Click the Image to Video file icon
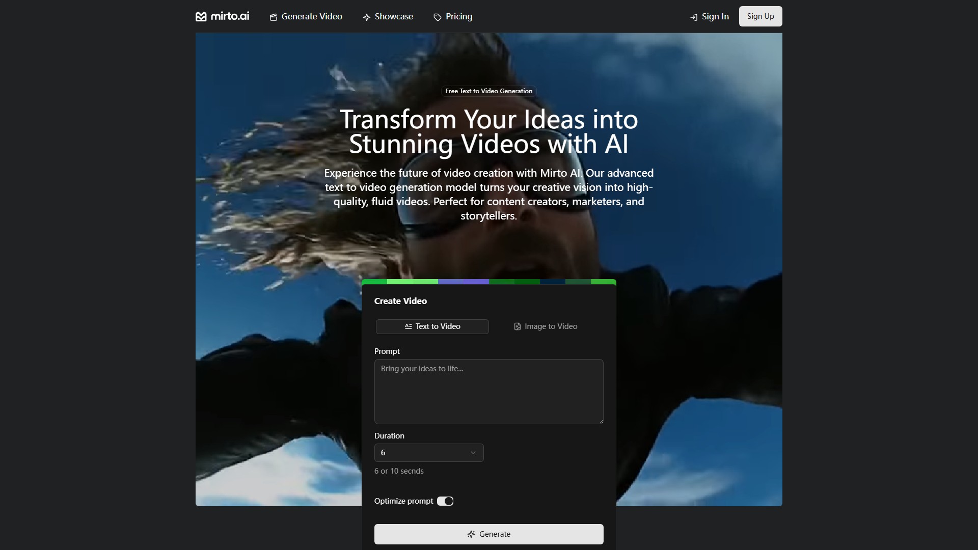 (x=518, y=326)
